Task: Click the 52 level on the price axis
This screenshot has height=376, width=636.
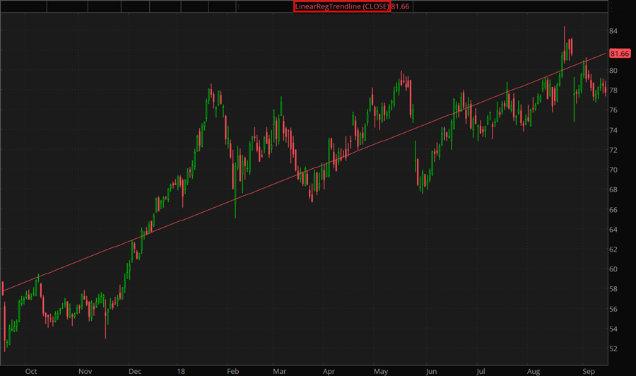Action: (613, 349)
